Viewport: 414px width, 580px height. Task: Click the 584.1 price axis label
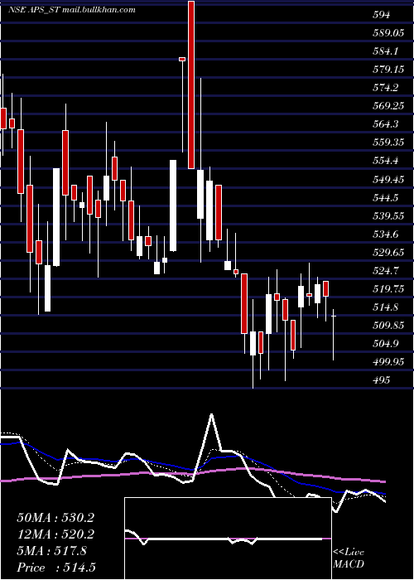pos(385,51)
